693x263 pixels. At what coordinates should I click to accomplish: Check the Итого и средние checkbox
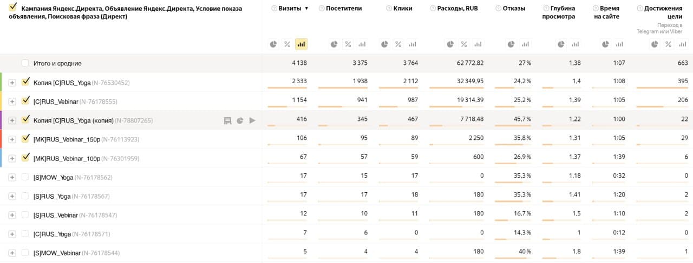25,63
